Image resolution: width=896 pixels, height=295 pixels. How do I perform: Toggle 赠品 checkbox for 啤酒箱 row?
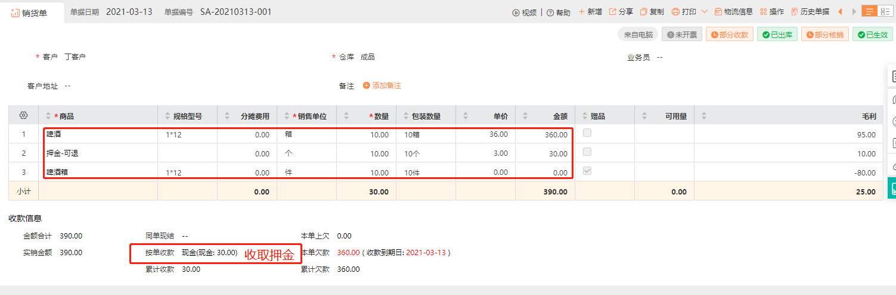[587, 171]
